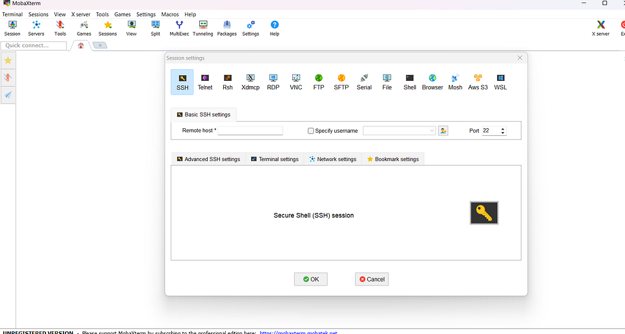Select the FTP session type

pos(319,82)
